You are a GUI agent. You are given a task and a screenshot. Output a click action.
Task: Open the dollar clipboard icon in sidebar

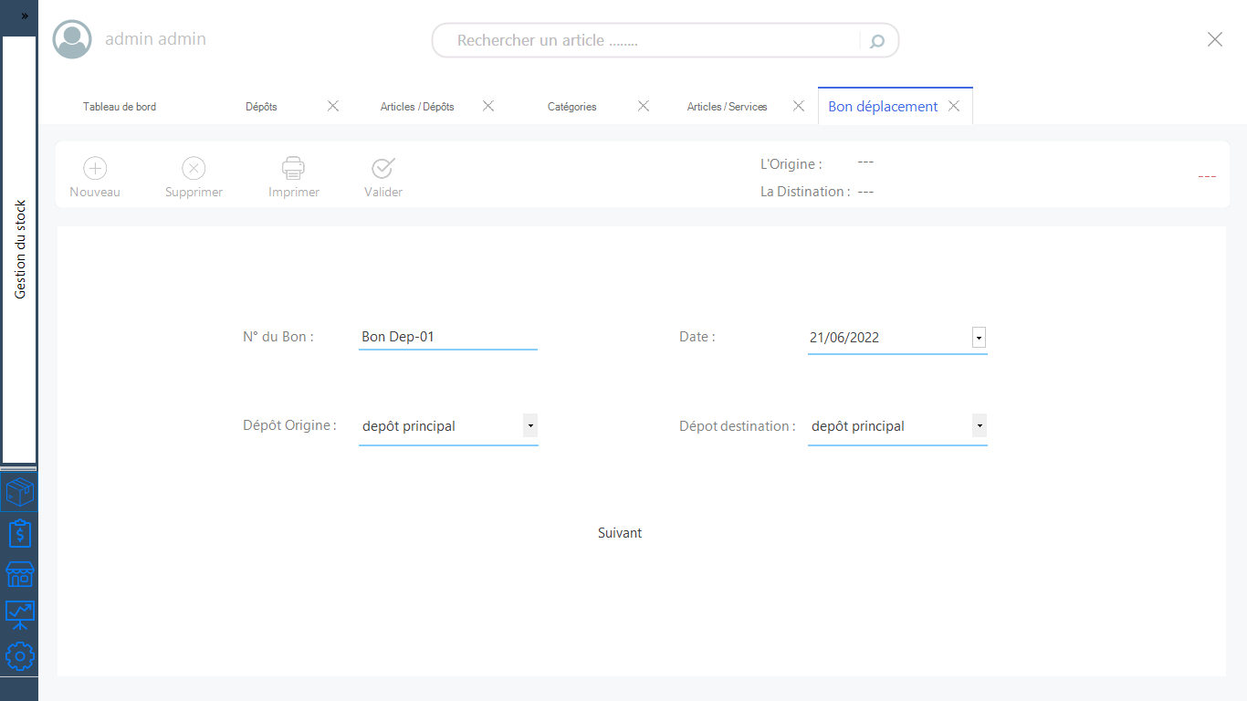pyautogui.click(x=19, y=533)
